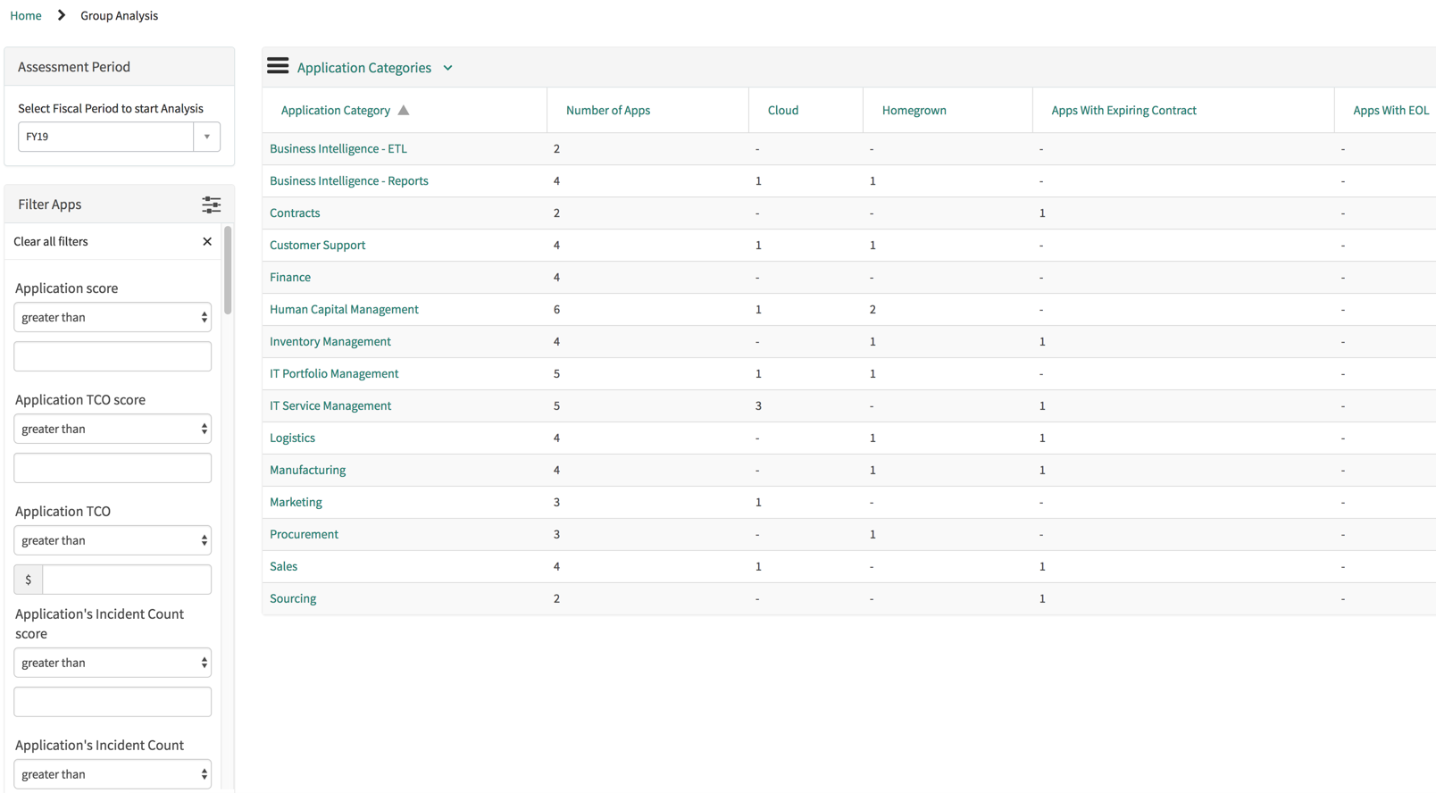Expand the Application Categories chevron dropdown
1436x793 pixels.
[448, 68]
